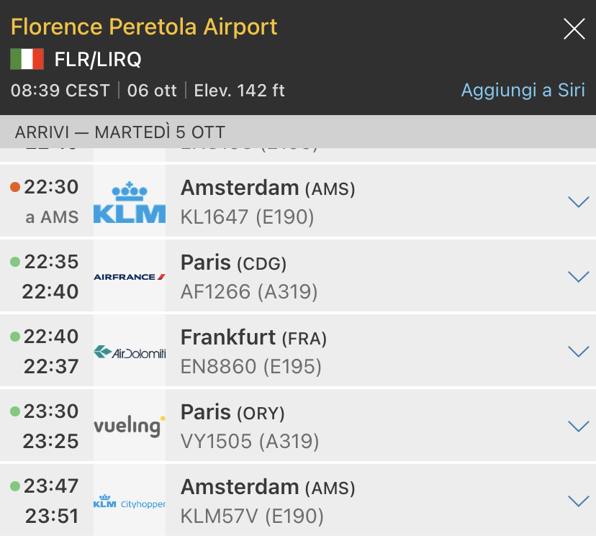Viewport: 596px width, 538px height.
Task: Expand the VY1505 Paris ORY flight
Action: coord(578,426)
